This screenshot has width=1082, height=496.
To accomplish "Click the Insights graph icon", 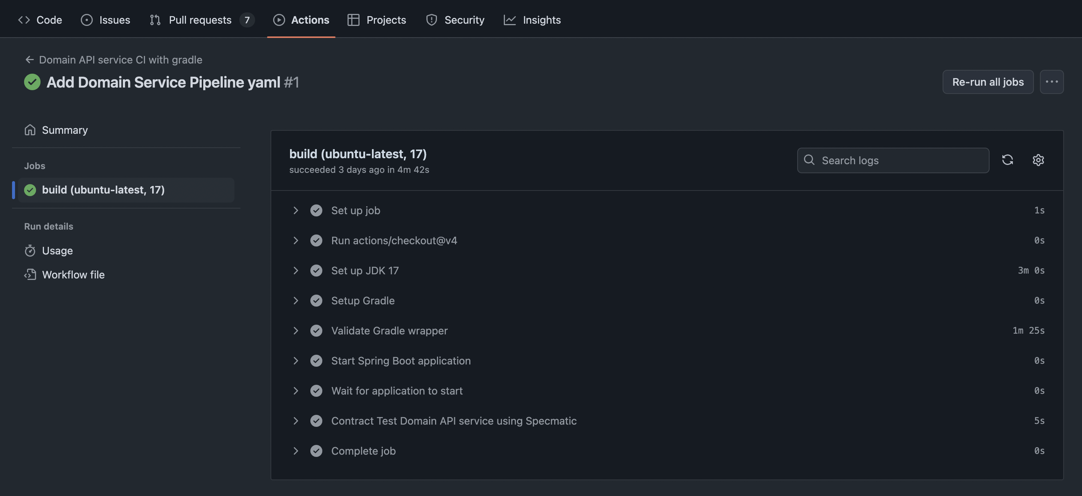I will click(x=509, y=19).
